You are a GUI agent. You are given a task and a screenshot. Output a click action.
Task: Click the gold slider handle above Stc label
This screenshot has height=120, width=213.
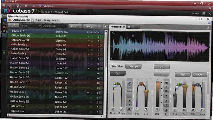(146, 91)
